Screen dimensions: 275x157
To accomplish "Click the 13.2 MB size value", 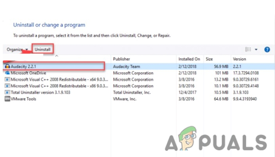I will point(221,79).
